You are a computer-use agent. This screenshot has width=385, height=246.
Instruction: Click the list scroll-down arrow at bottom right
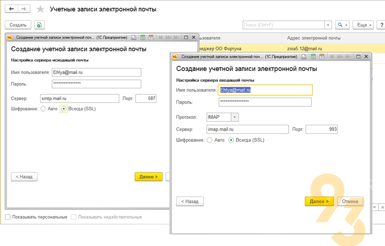click(374, 207)
